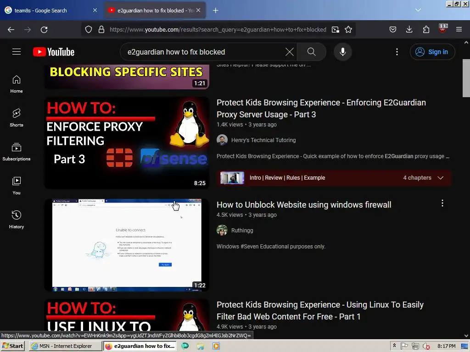Open YouTube settings three-dot menu
This screenshot has height=352, width=470.
(397, 52)
